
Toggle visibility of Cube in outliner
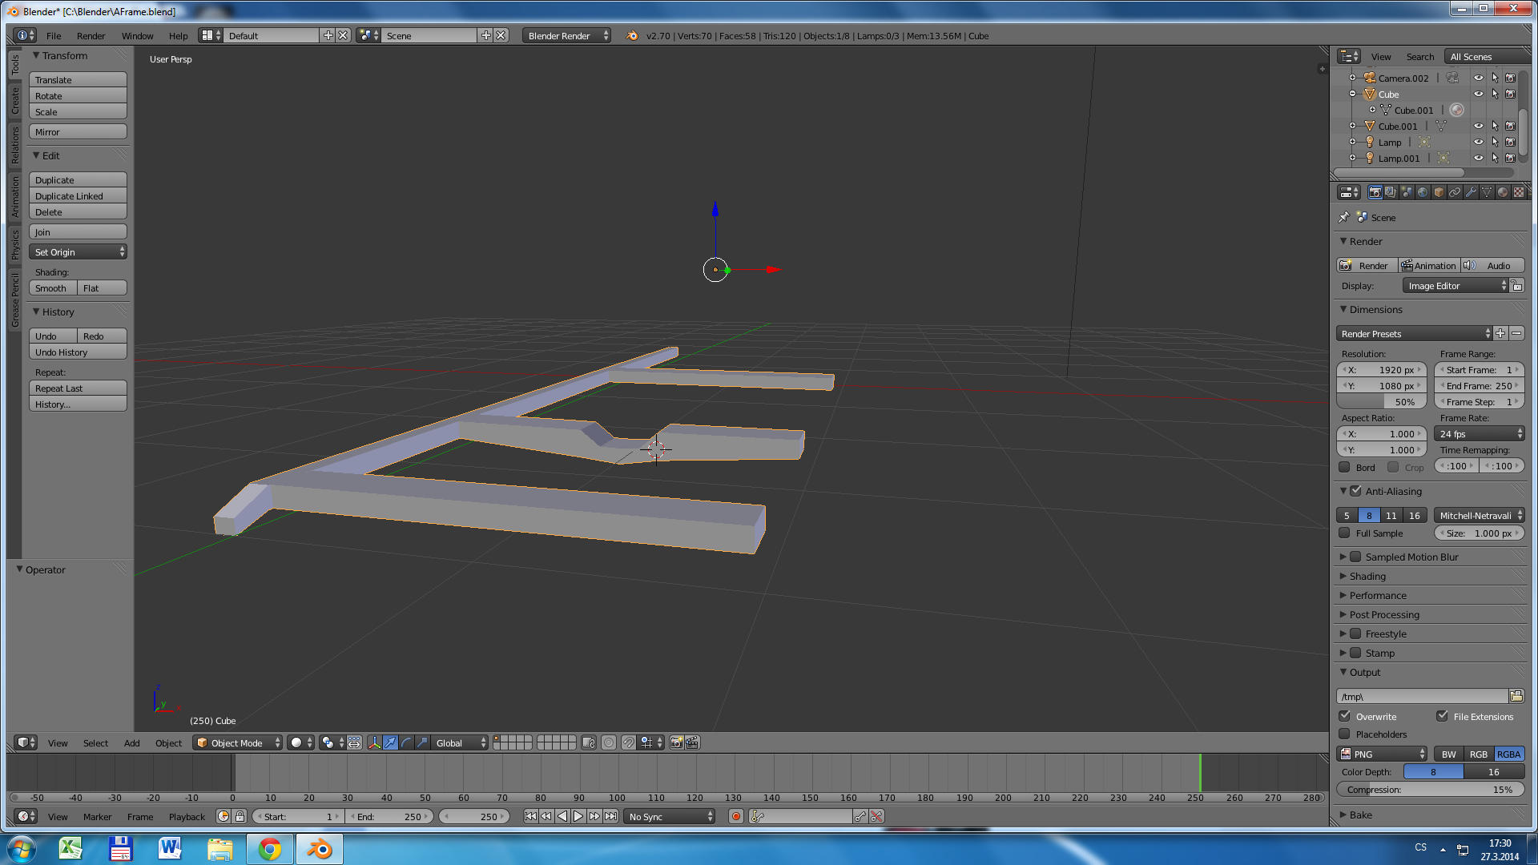[1479, 94]
